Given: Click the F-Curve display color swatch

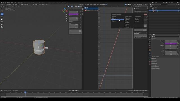Looking at the screenshot, I should pos(145,15).
